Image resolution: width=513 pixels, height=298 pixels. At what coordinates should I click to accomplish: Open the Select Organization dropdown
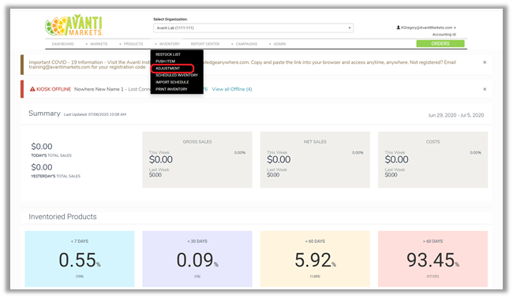tap(253, 28)
